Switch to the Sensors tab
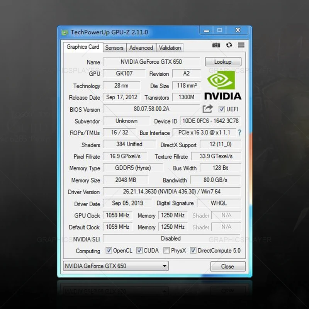 point(114,48)
